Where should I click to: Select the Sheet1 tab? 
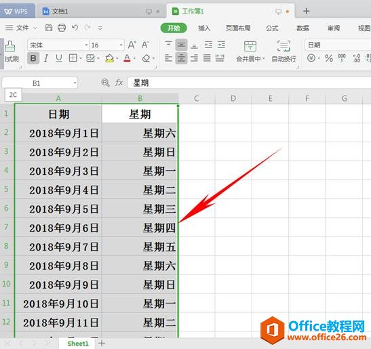point(78,344)
